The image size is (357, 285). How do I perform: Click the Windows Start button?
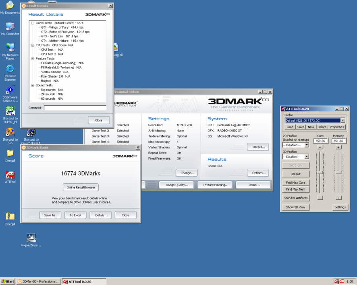8,281
